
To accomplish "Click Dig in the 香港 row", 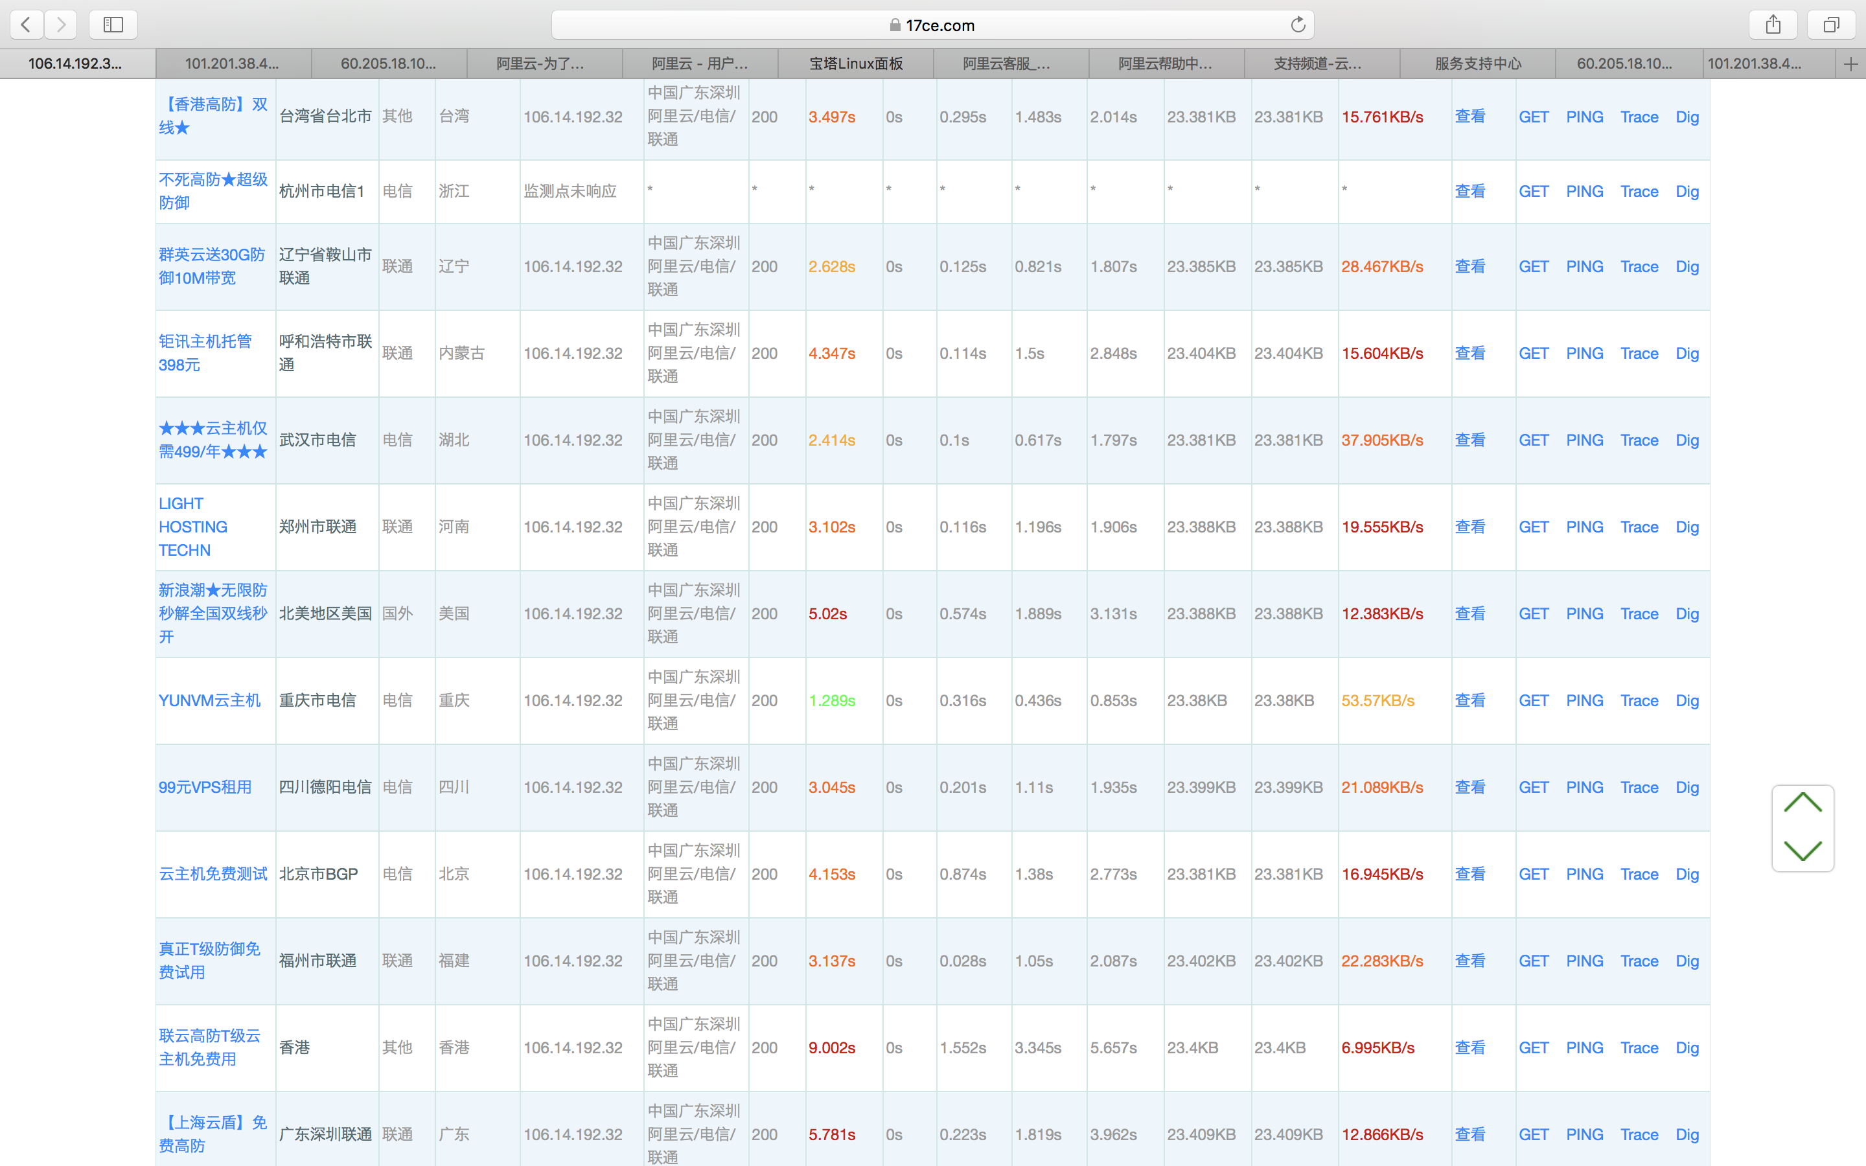I will (1687, 1047).
